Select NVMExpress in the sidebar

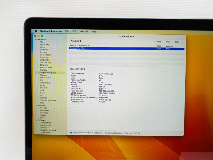click(x=46, y=78)
